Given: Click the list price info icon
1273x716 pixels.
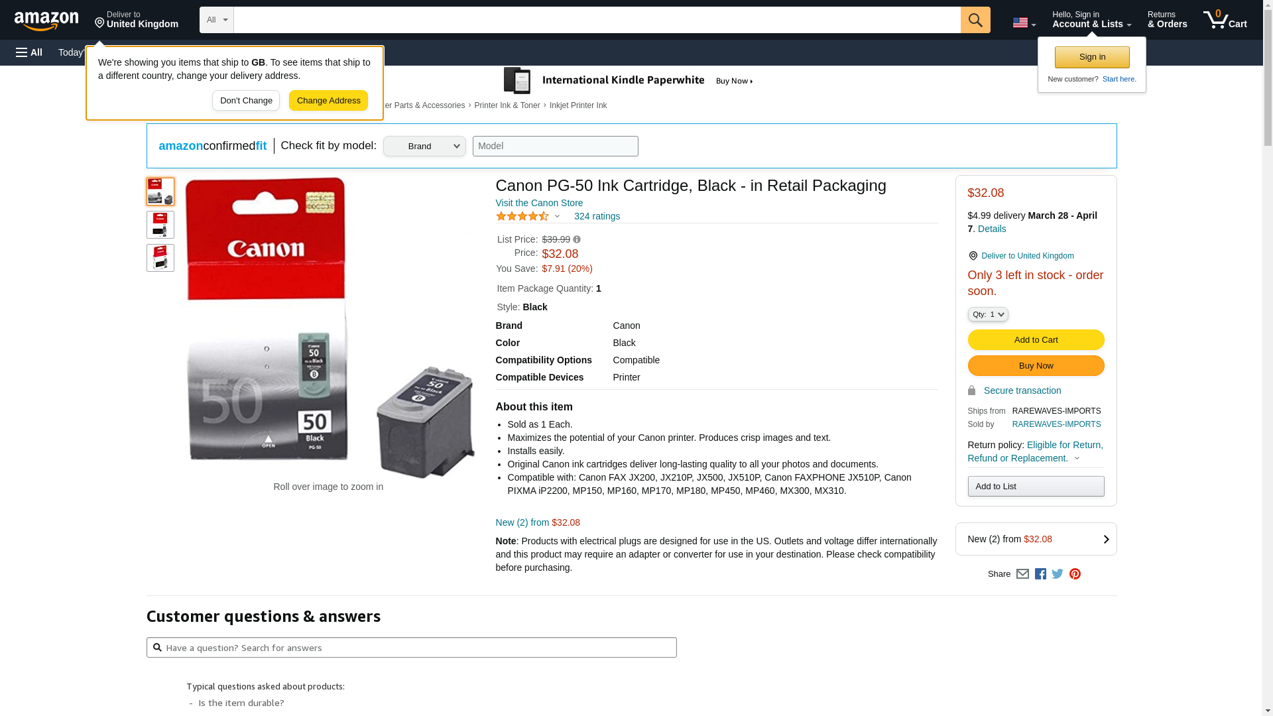Looking at the screenshot, I should point(577,239).
